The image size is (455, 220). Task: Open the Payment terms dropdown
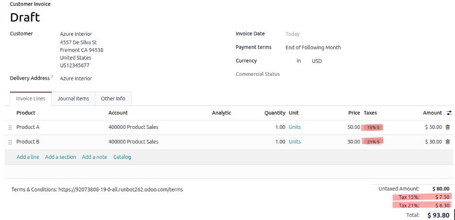(313, 48)
